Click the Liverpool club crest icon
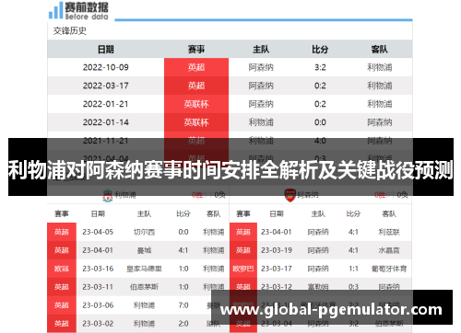 click(108, 195)
